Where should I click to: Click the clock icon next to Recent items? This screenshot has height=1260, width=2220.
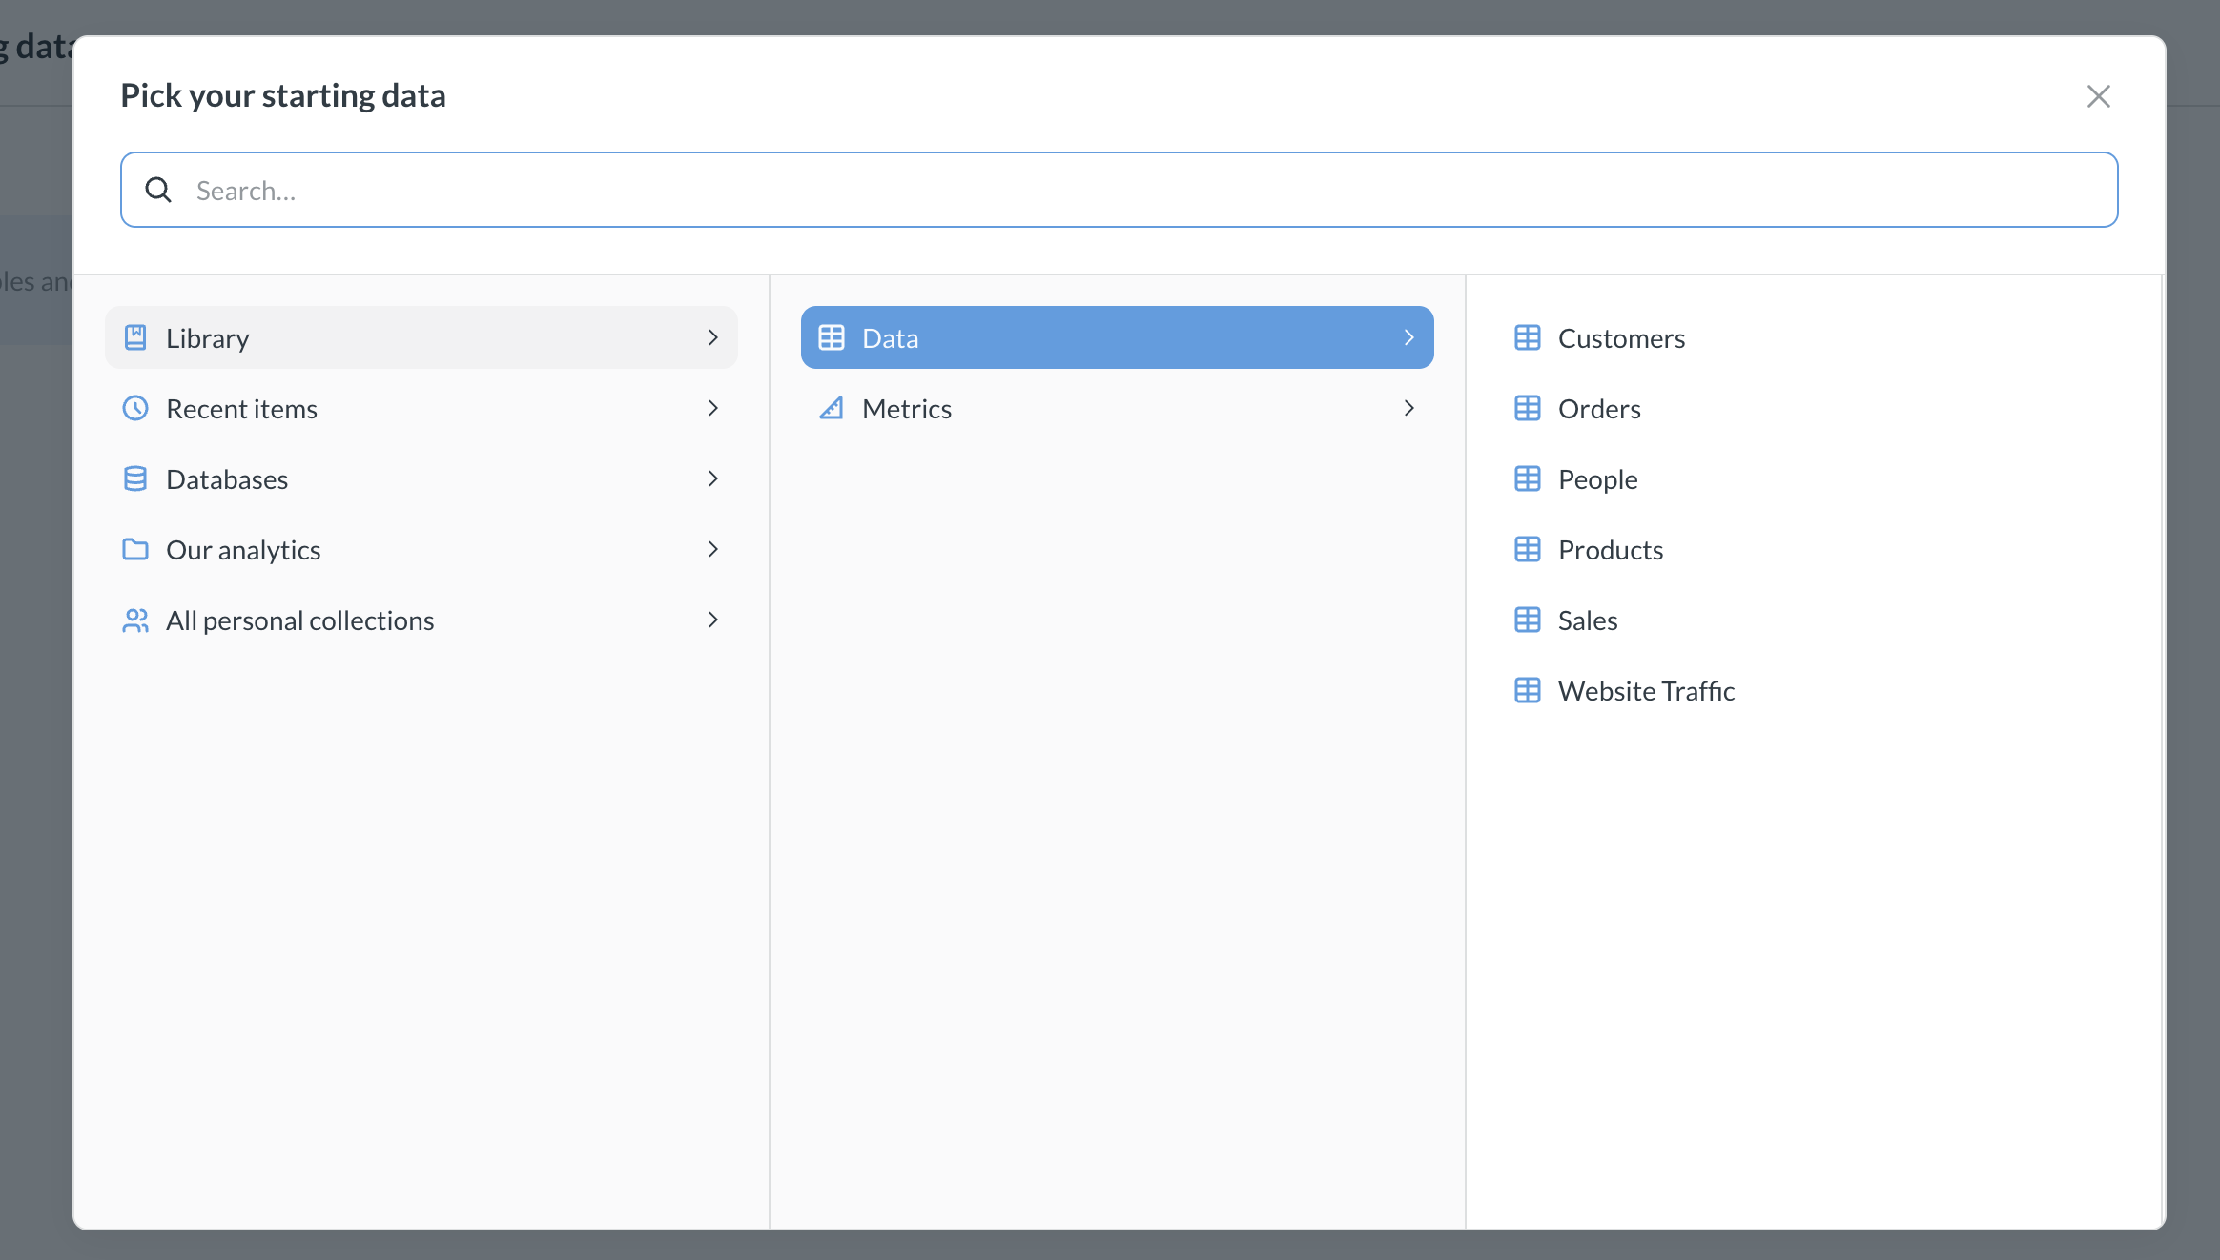135,408
